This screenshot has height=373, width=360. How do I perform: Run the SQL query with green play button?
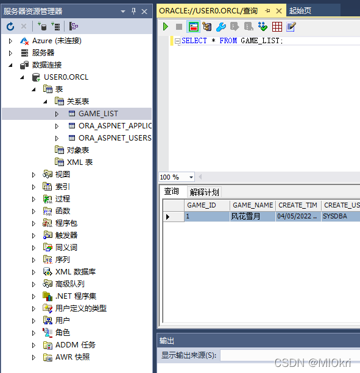point(166,27)
